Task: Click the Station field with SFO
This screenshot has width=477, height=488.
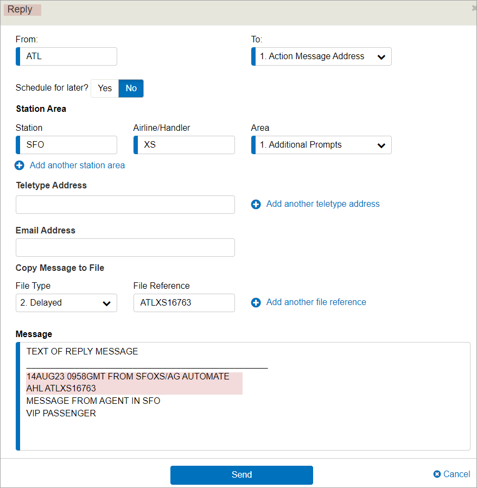Action: click(66, 145)
